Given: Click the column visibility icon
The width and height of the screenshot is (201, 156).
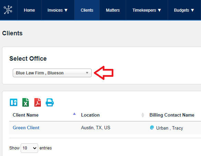Looking at the screenshot, I should click(14, 102).
